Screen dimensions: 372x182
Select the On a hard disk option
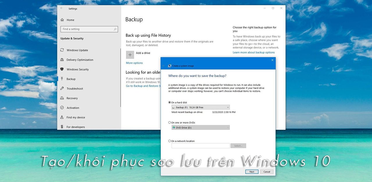(169, 103)
